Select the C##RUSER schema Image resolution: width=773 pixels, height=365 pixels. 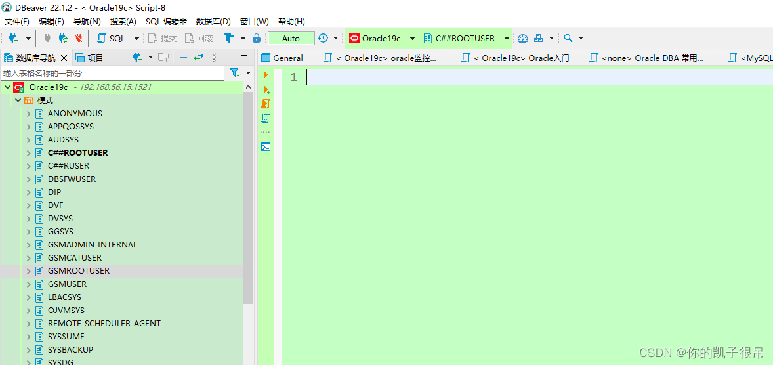click(68, 165)
